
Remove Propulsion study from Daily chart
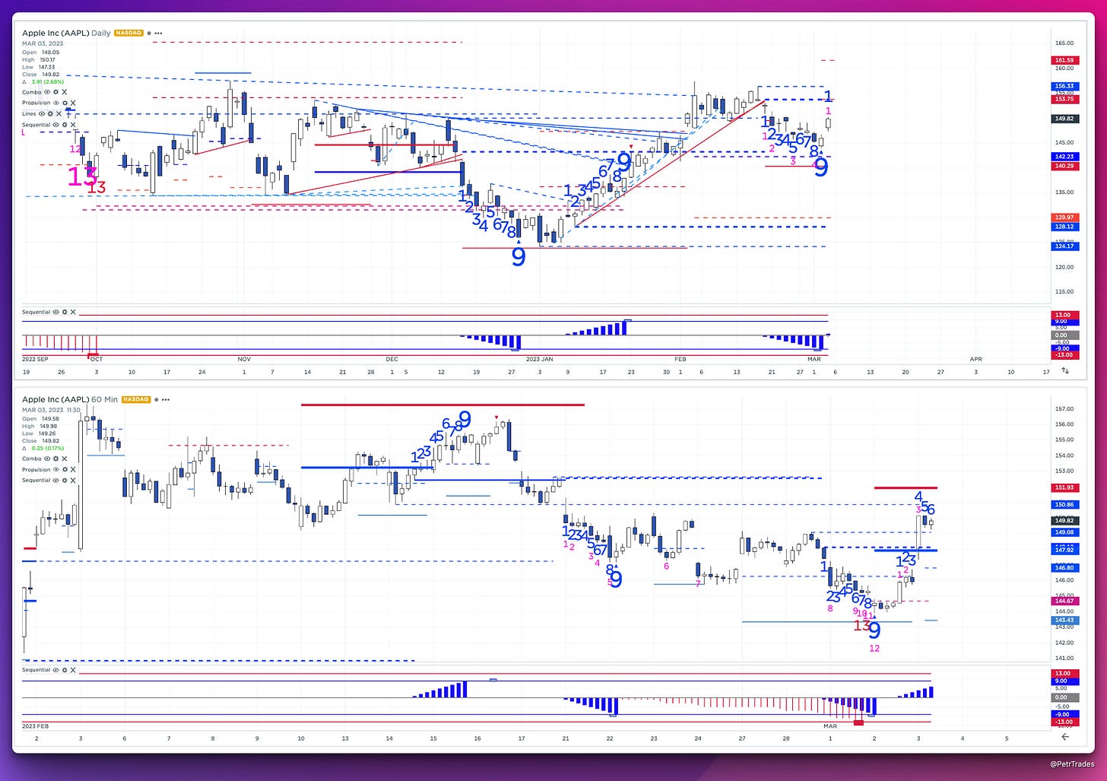pos(73,103)
